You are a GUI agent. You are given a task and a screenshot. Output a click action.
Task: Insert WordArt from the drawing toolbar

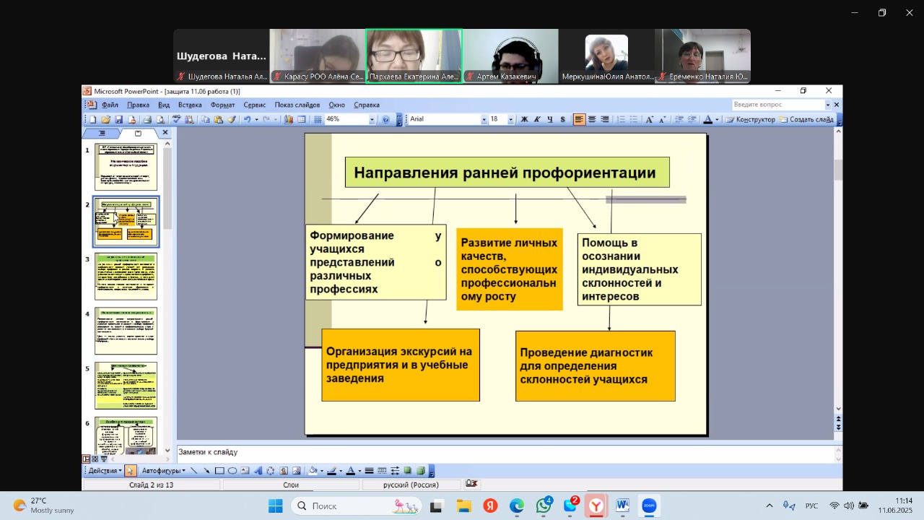258,471
